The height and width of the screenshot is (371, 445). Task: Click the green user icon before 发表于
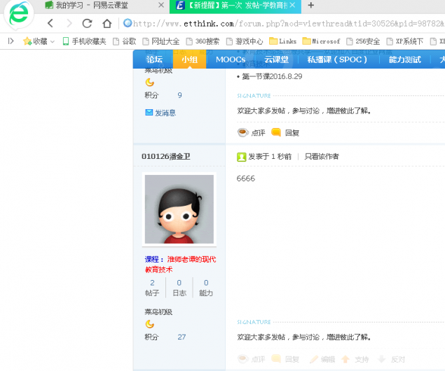241,157
